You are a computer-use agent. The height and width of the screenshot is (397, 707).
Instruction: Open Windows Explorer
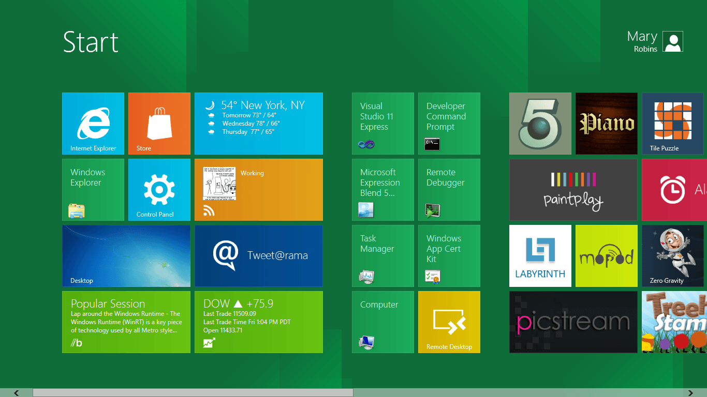[x=93, y=190]
